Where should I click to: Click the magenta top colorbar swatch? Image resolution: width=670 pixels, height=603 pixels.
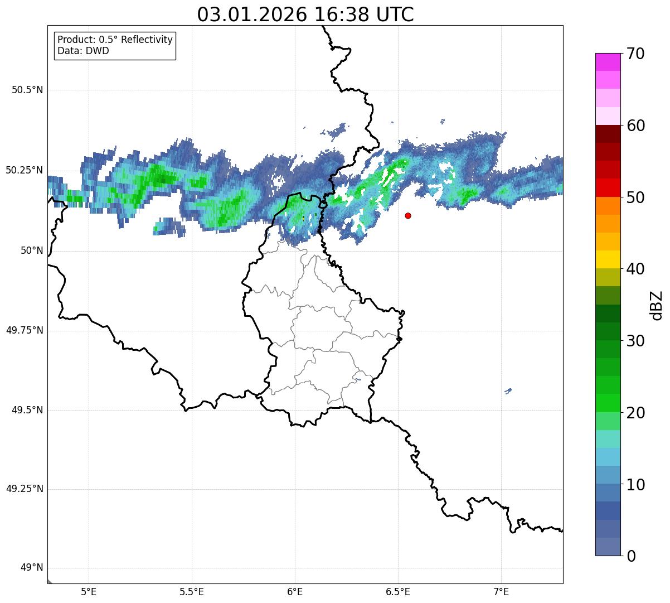tap(608, 62)
